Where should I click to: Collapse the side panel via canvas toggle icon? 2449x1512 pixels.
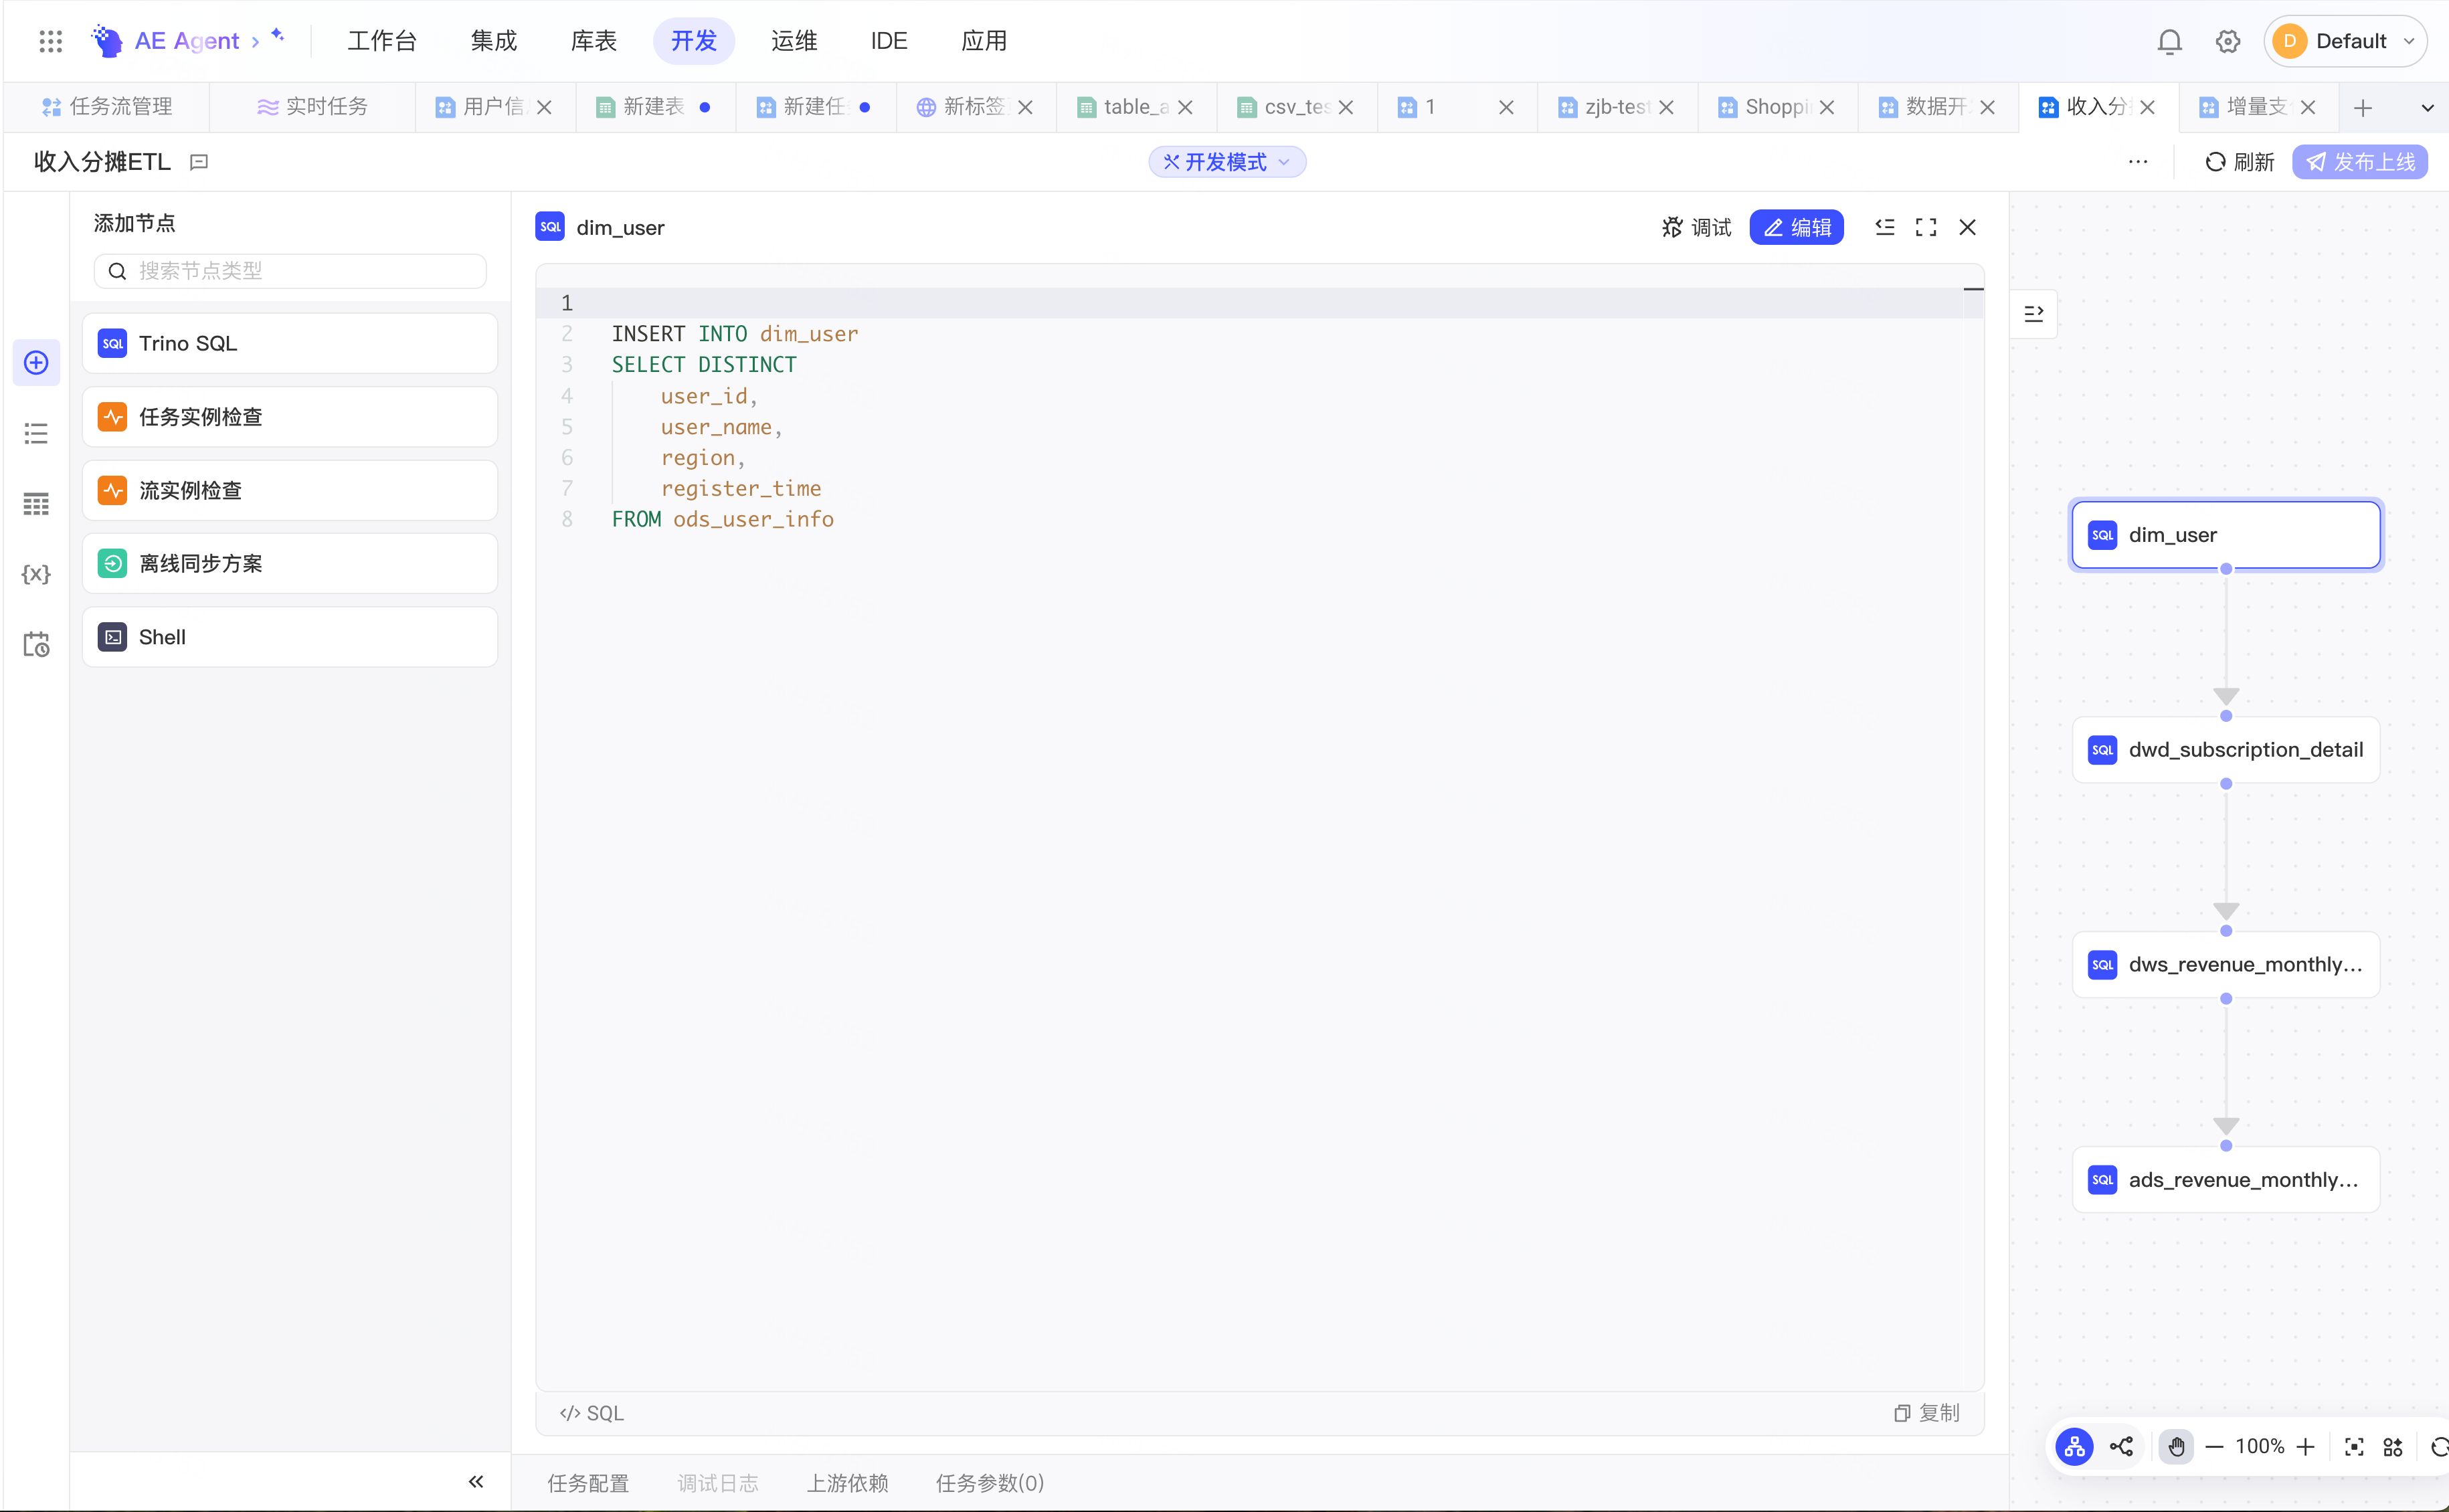[x=2033, y=314]
